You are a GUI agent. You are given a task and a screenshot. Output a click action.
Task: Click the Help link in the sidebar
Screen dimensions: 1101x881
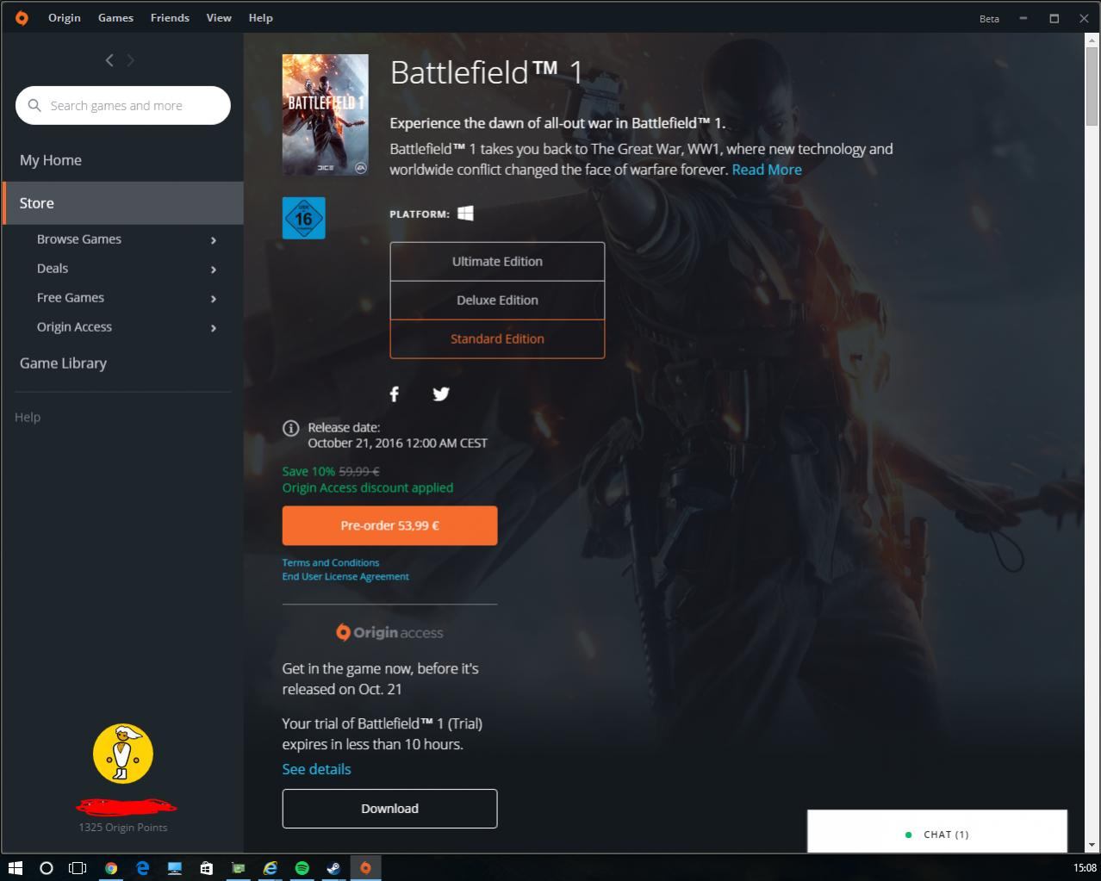(x=28, y=417)
